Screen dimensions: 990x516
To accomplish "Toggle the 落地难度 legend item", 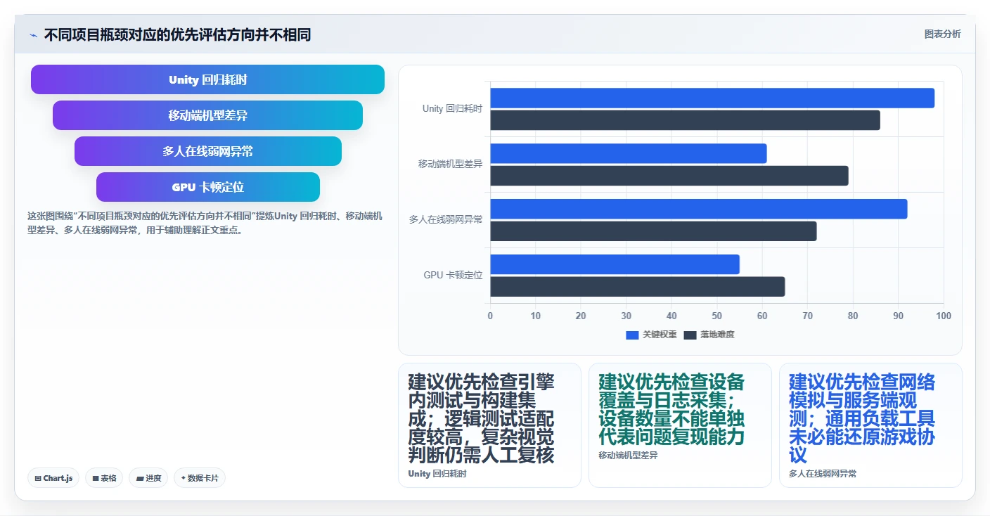I will 709,335.
